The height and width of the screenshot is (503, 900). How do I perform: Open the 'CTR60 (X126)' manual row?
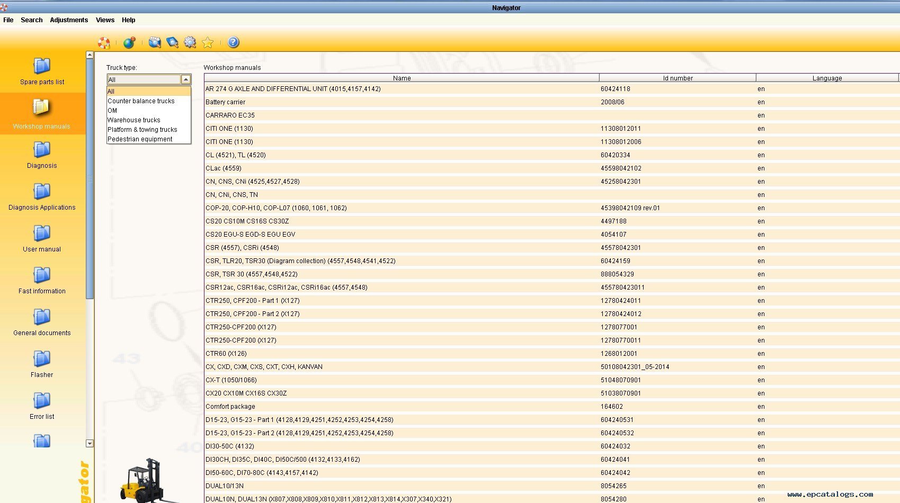[x=551, y=354]
